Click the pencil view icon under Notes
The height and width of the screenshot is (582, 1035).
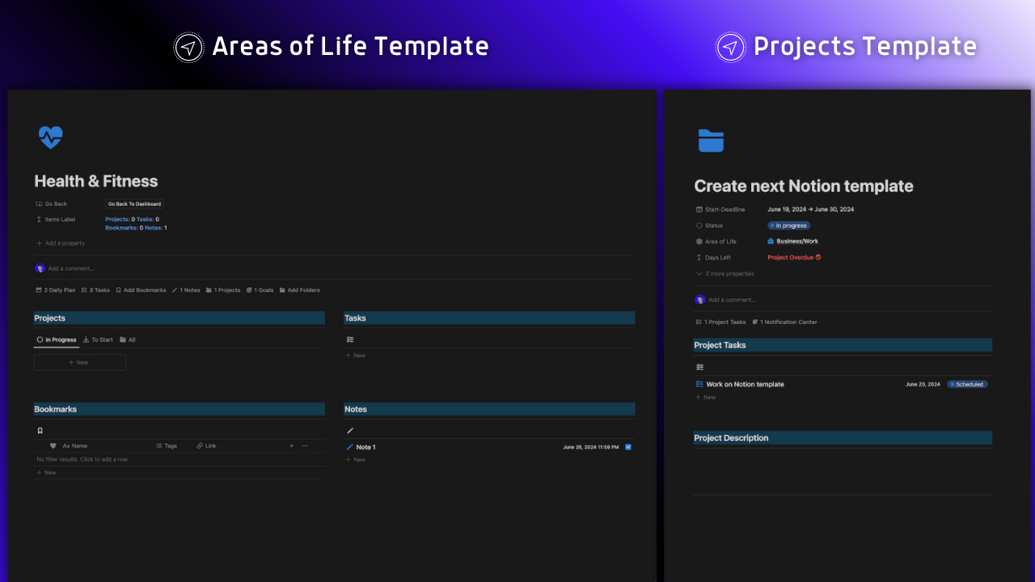coord(350,431)
